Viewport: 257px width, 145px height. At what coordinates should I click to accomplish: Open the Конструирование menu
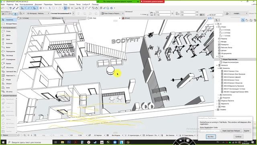[26, 4]
